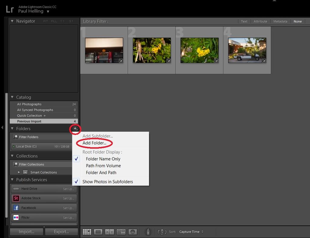
Task: Click the Import… button
Action: [x=27, y=232]
